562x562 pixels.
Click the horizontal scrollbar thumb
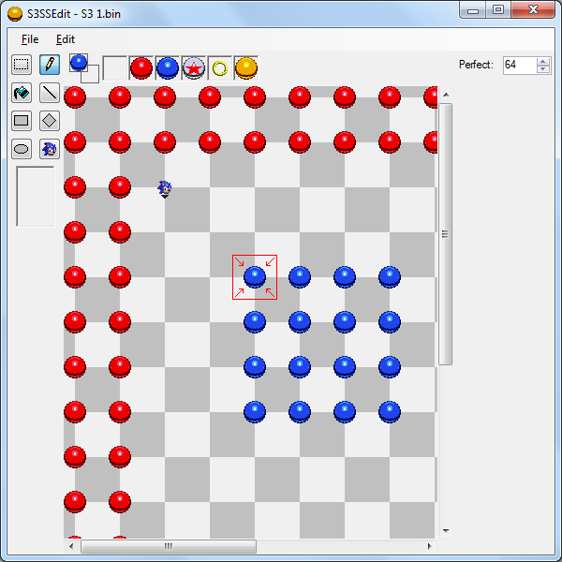169,546
